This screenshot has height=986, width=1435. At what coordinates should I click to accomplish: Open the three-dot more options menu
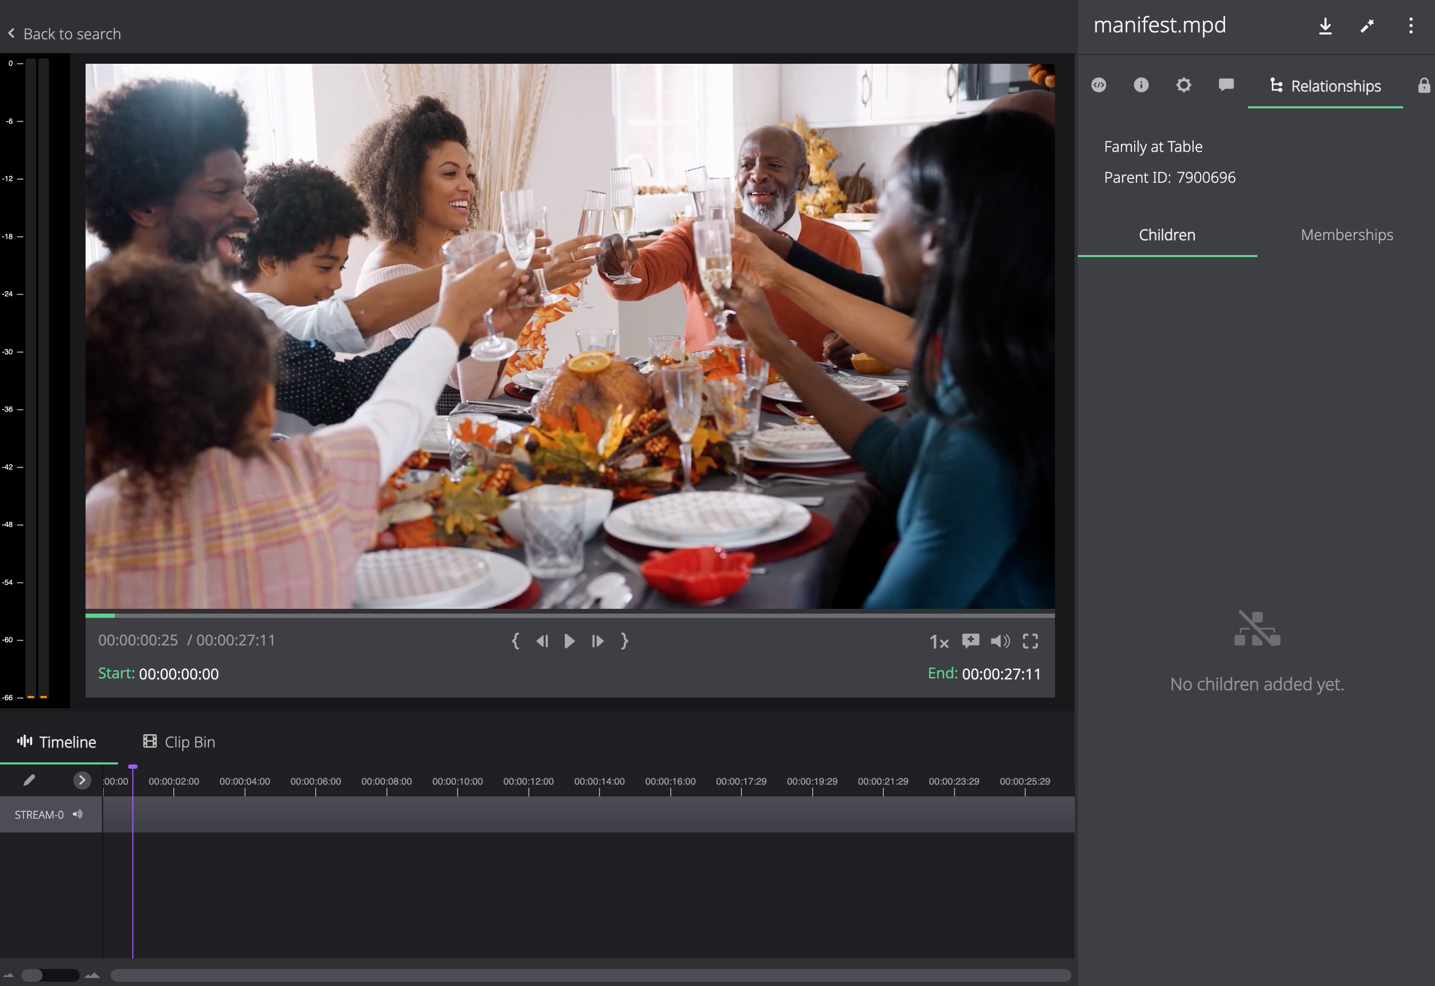click(x=1411, y=26)
